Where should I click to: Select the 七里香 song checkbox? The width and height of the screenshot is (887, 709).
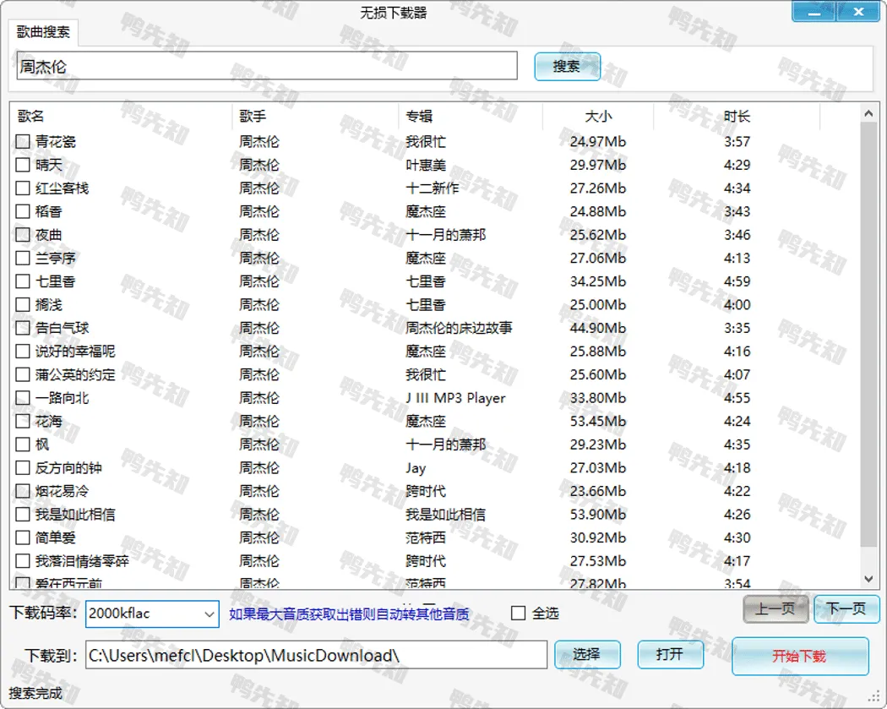coord(23,281)
